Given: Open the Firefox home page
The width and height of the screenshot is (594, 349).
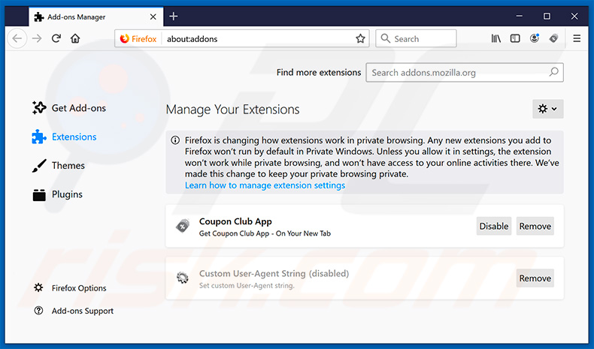Looking at the screenshot, I should coord(75,38).
